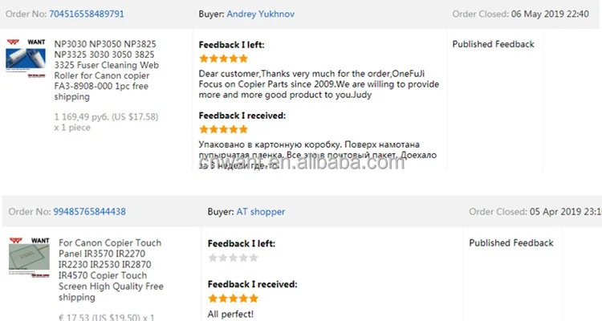Click the "Dear customer" feedback message text
This screenshot has width=602, height=321.
(317, 84)
